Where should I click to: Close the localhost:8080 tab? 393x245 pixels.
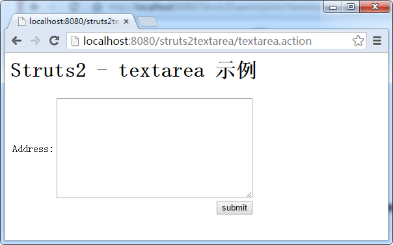[126, 21]
